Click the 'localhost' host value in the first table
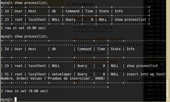The image size is (170, 102). point(37,20)
